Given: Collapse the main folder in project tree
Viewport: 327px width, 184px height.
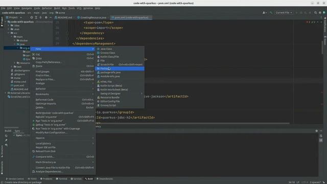Looking at the screenshot, I should click(x=12, y=37).
